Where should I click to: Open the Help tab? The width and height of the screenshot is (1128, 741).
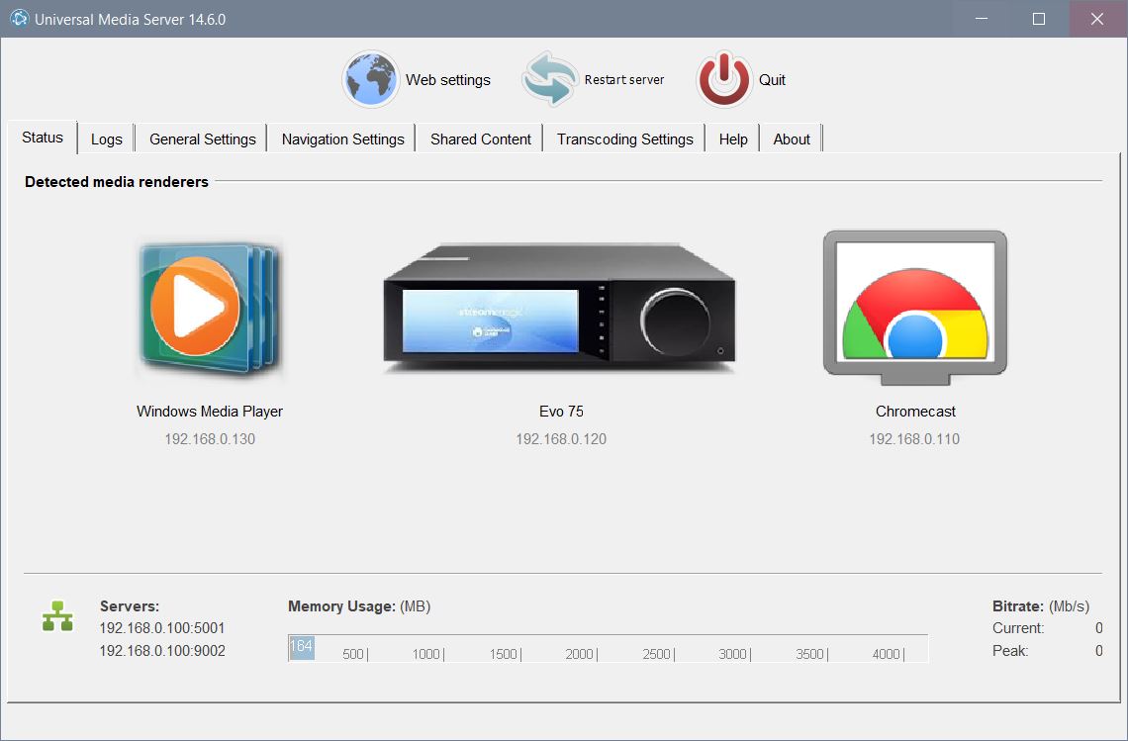point(733,139)
